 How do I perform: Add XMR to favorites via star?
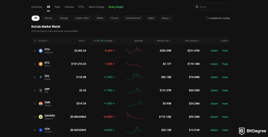pos(35,104)
